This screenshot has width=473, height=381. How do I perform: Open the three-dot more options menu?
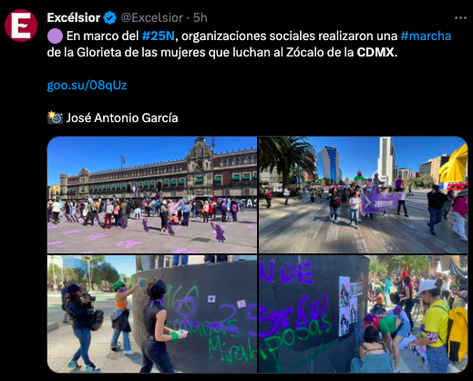click(x=460, y=18)
